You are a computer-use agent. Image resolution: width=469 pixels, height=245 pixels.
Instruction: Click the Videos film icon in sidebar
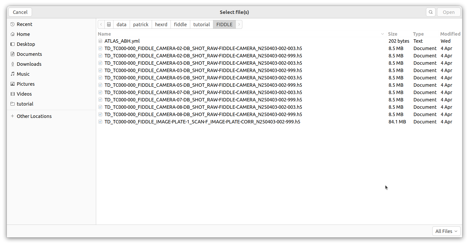pyautogui.click(x=13, y=94)
